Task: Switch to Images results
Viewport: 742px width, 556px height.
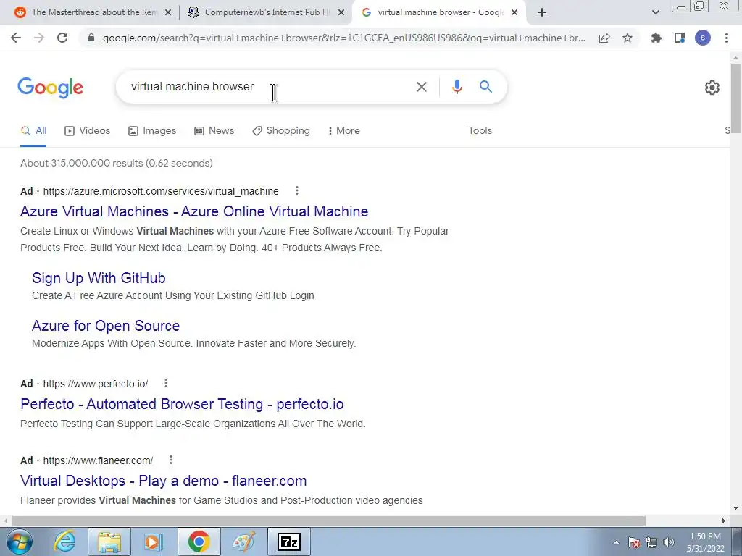Action: 152,131
